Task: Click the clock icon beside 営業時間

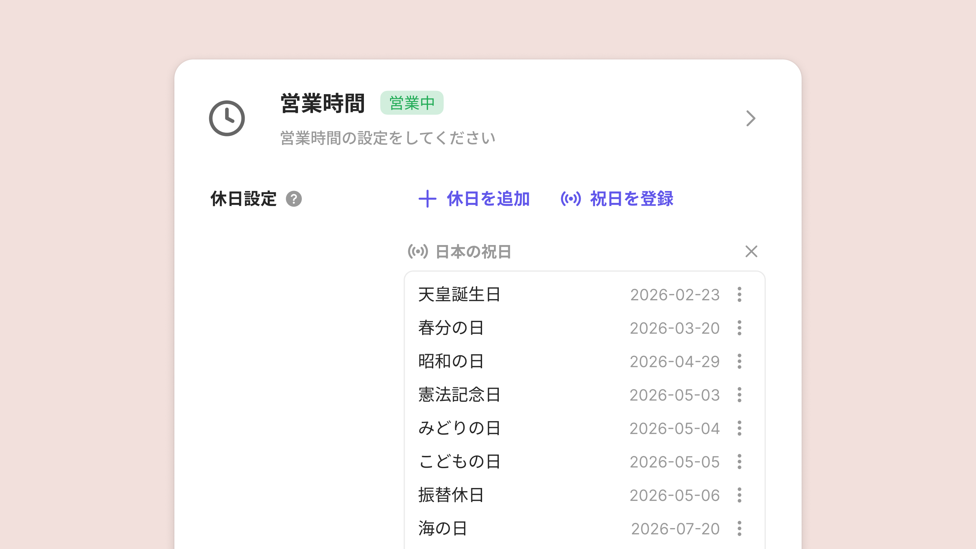Action: click(227, 118)
